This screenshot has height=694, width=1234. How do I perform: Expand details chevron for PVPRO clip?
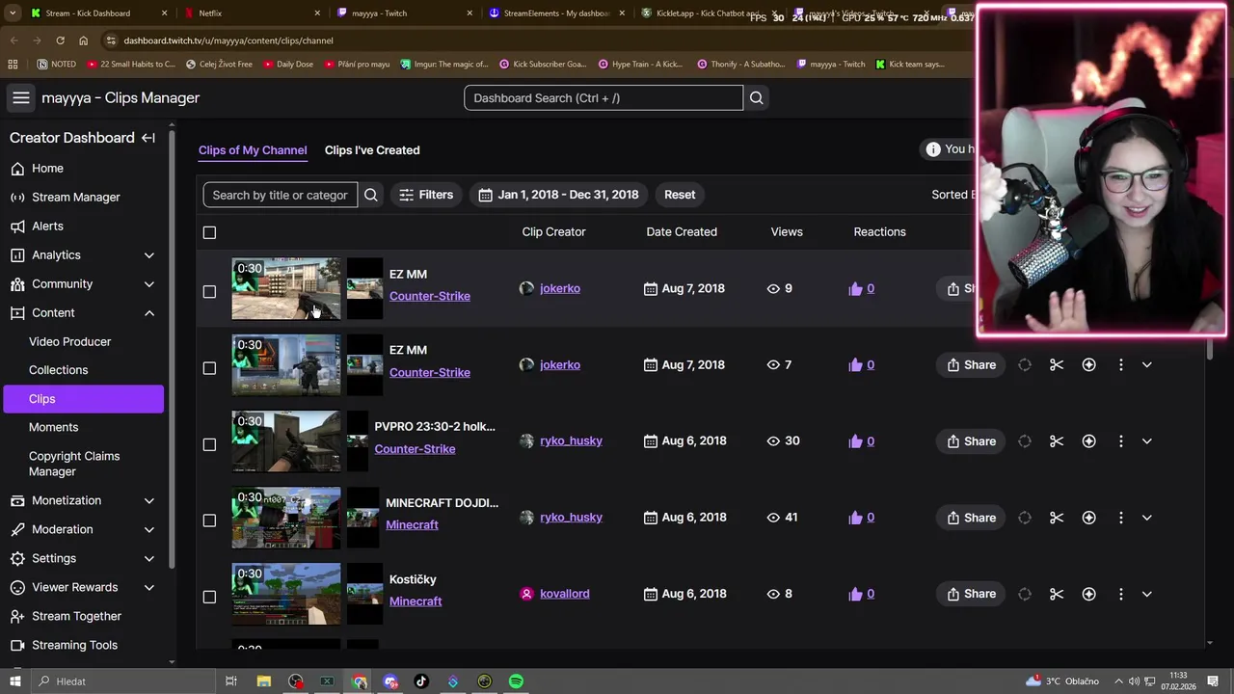click(1146, 440)
